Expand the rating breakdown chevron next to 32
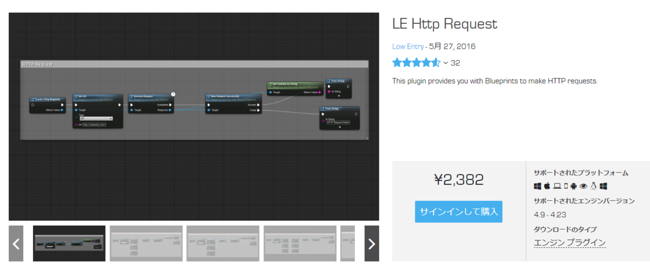 [x=445, y=63]
